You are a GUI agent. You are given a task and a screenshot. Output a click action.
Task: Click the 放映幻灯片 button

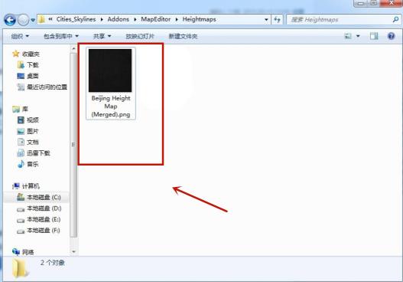tap(140, 36)
